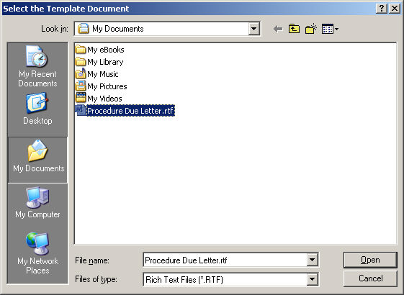Expand the File name dropdown arrow
Screen dimensions: 404x295
pyautogui.click(x=312, y=260)
